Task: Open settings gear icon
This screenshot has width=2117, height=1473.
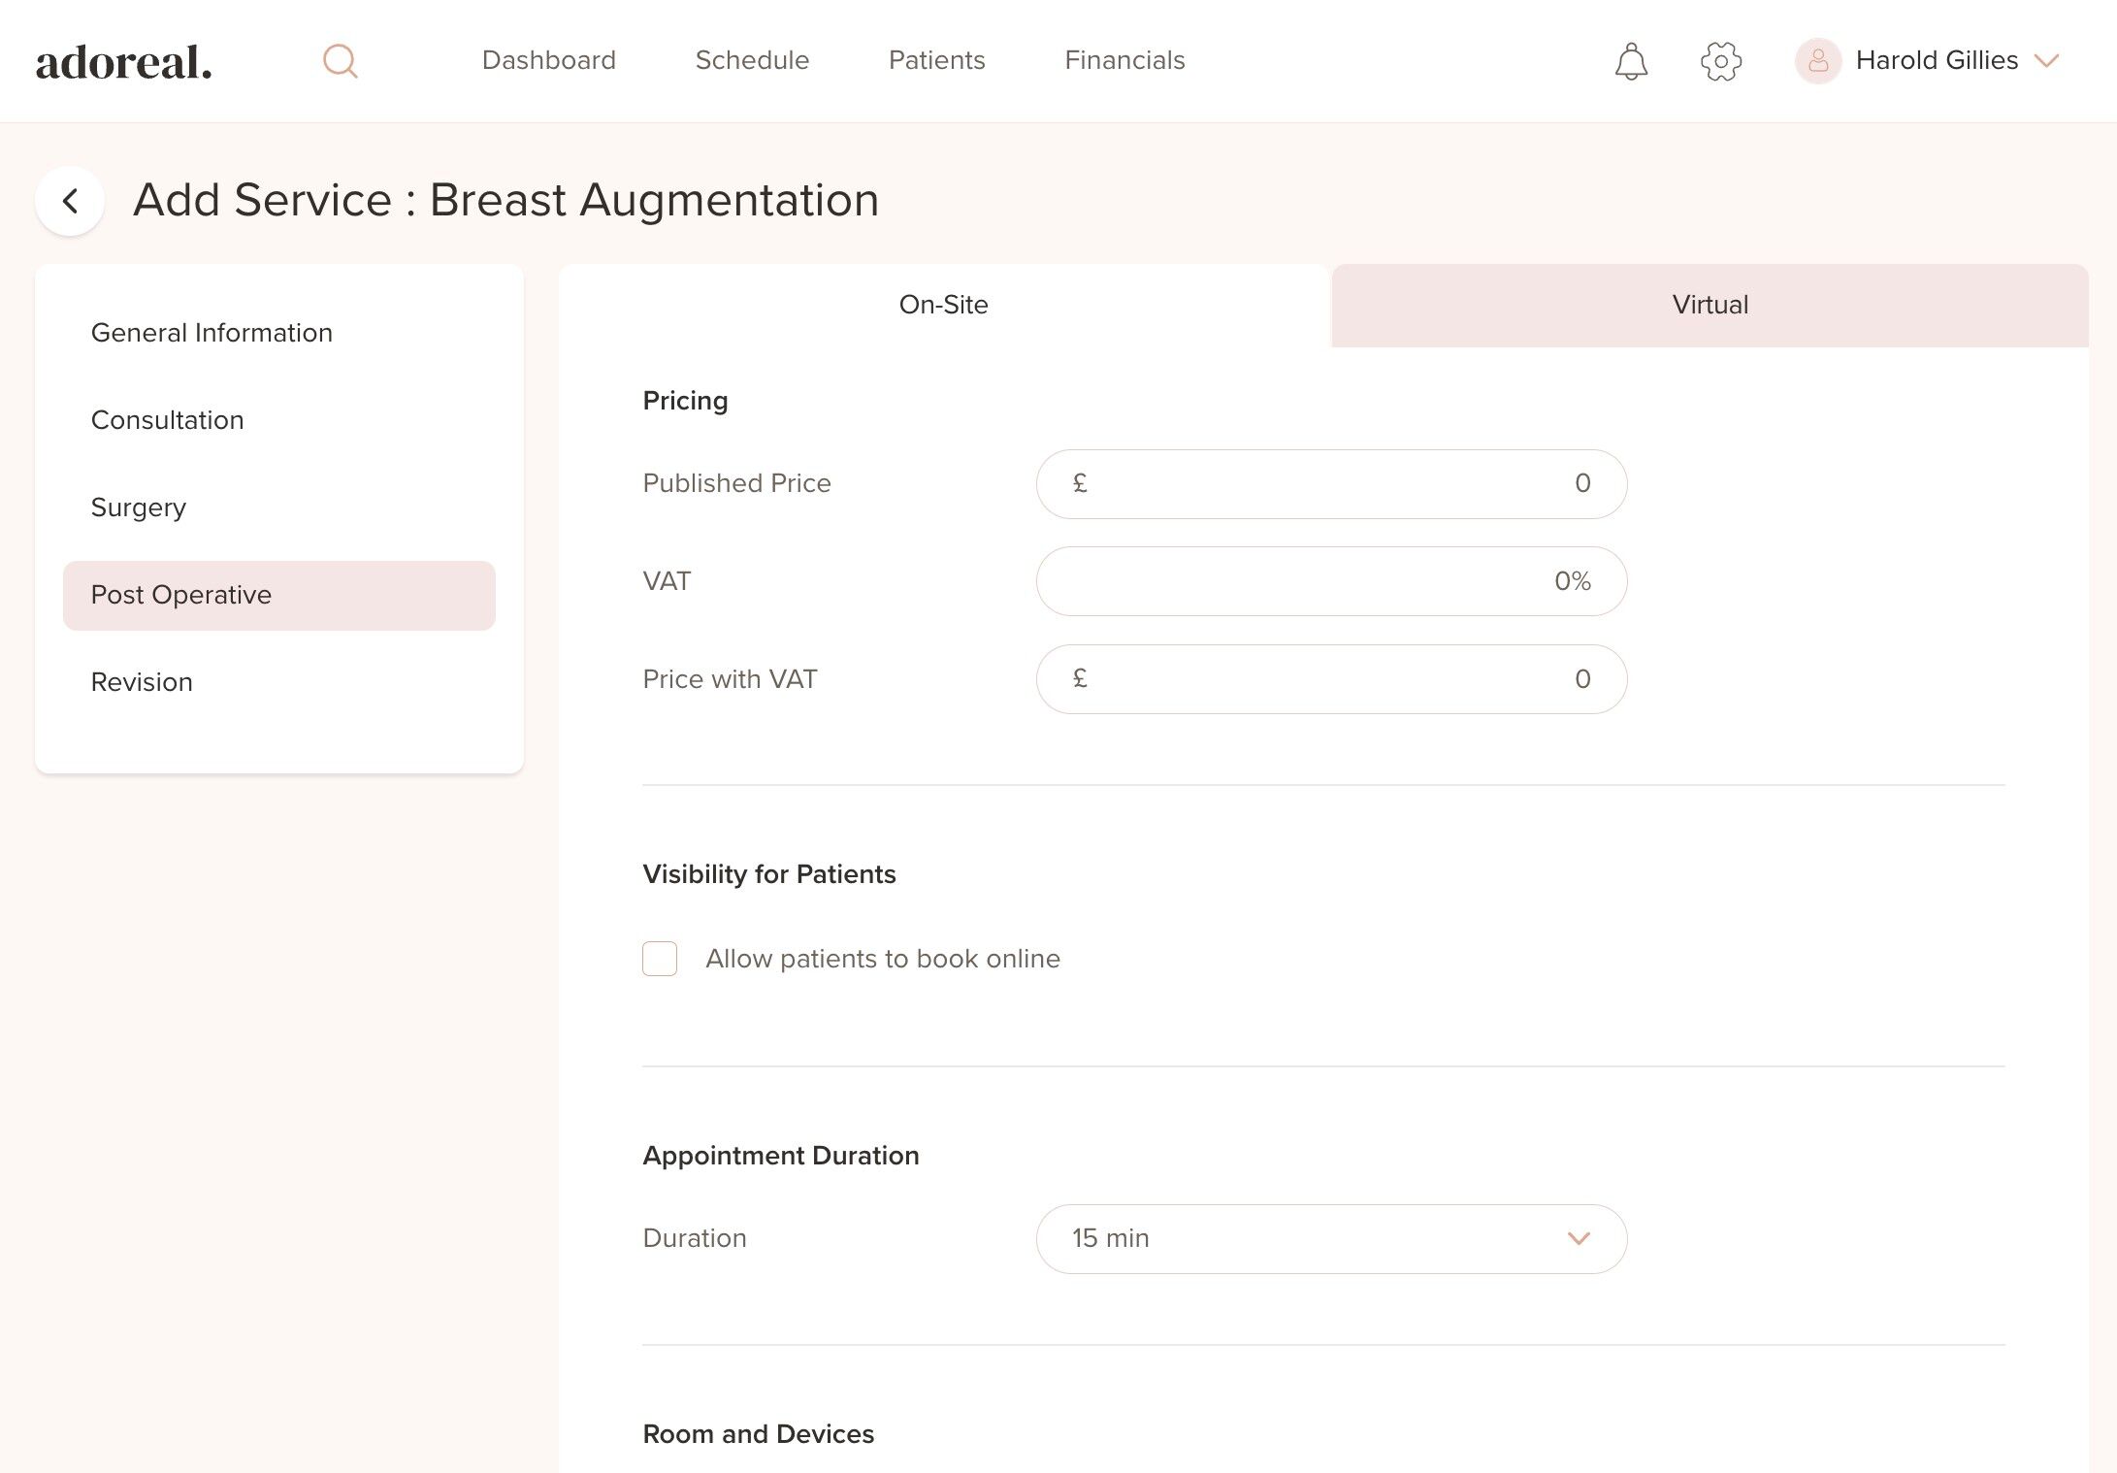Action: (1721, 61)
